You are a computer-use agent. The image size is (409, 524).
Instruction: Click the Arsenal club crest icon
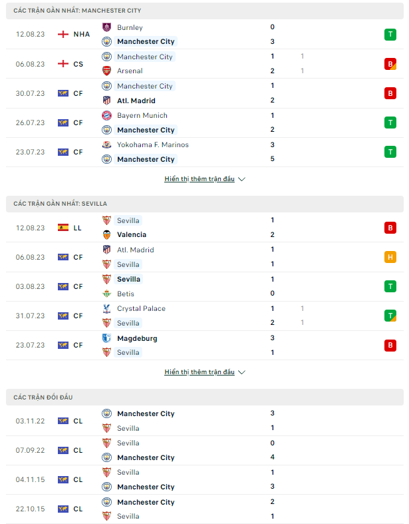[106, 71]
